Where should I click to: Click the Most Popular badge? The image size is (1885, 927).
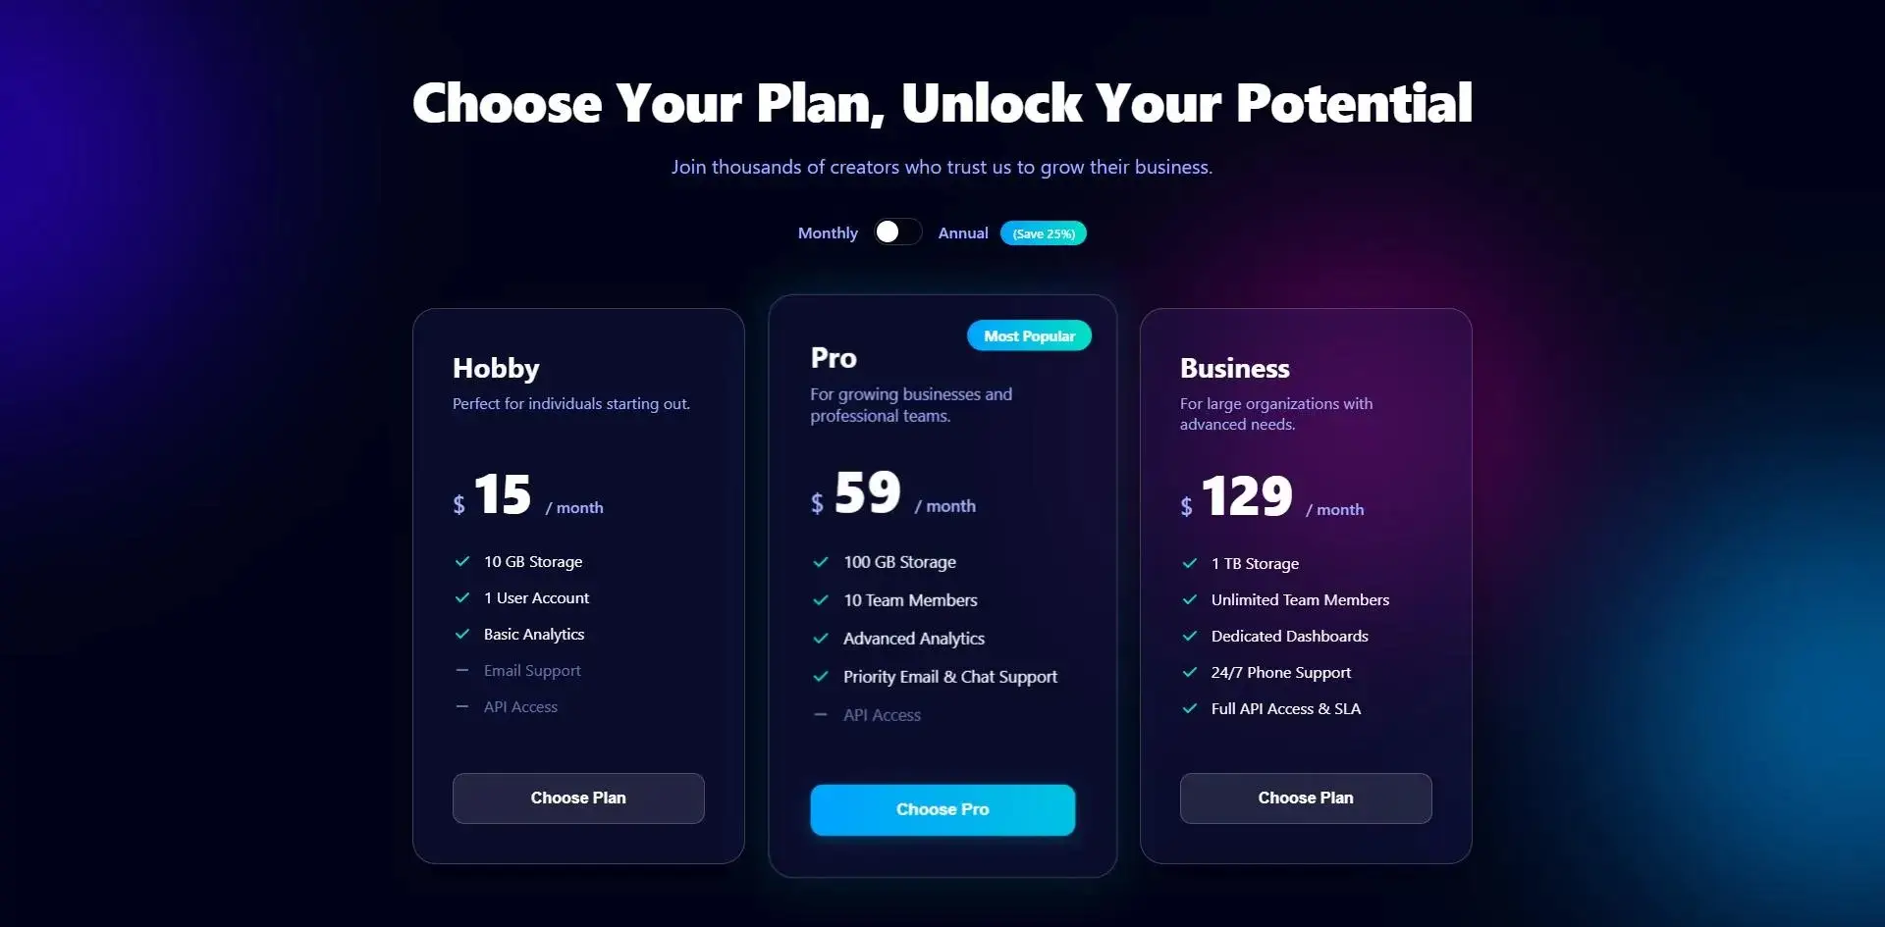click(x=1029, y=335)
